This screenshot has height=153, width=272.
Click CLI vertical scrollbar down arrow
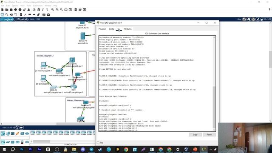tap(214, 130)
